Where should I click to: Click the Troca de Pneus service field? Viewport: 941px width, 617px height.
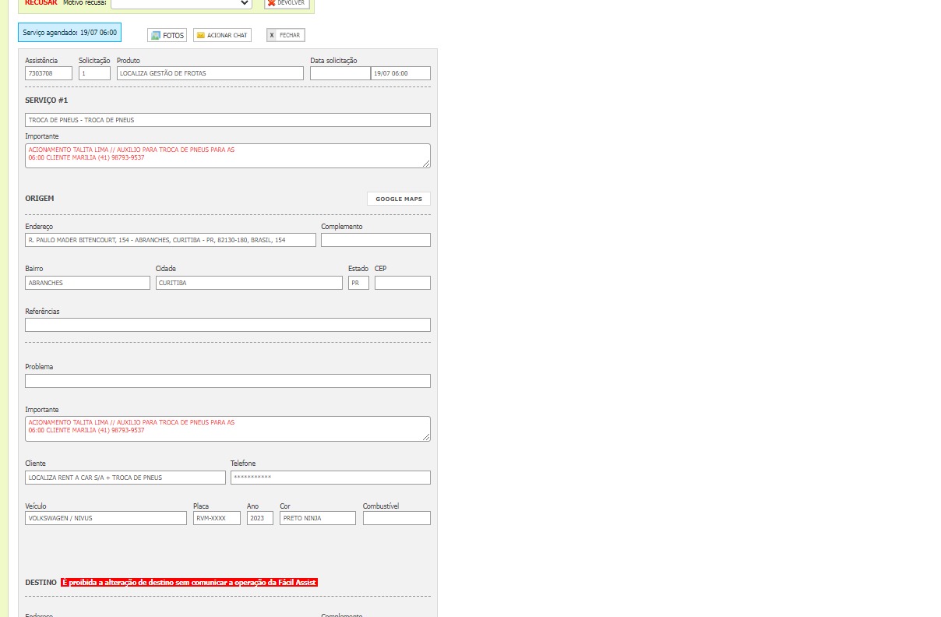tap(227, 120)
